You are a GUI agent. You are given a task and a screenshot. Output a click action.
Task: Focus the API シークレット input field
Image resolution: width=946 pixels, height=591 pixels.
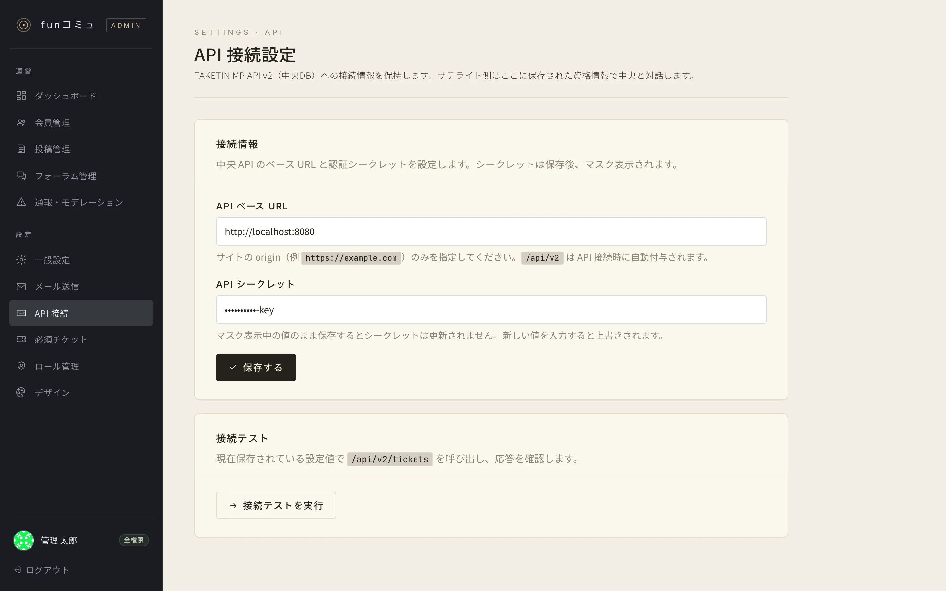[491, 310]
